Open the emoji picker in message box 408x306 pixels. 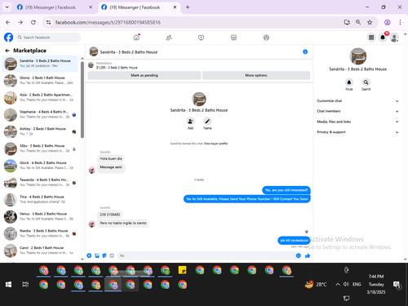(x=299, y=255)
